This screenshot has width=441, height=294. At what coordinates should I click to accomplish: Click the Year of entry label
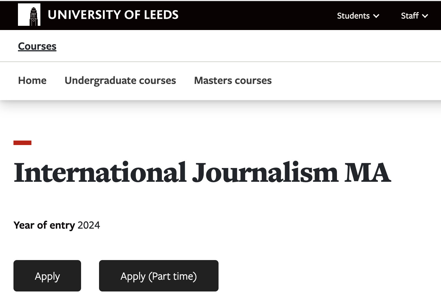point(44,225)
